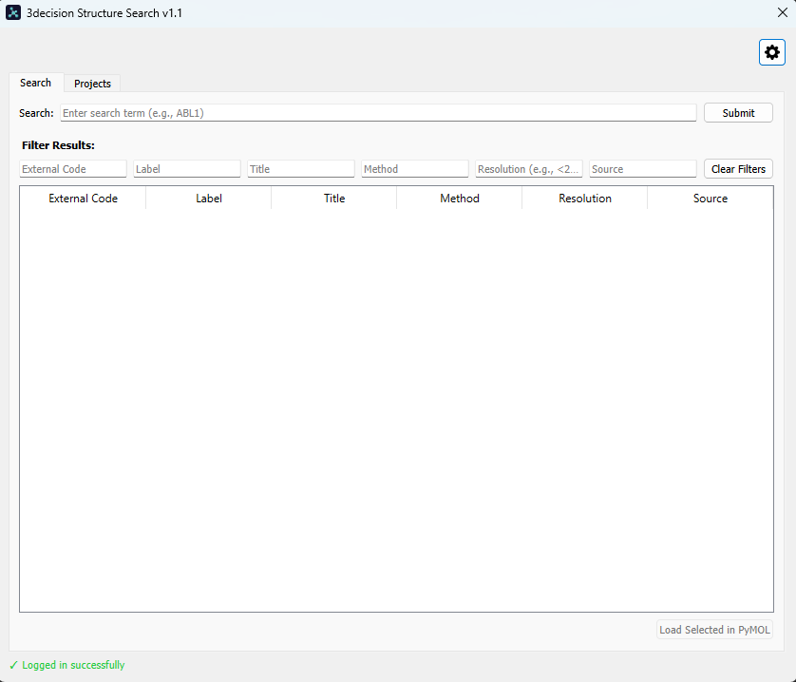Click the External Code filter field

click(x=73, y=169)
